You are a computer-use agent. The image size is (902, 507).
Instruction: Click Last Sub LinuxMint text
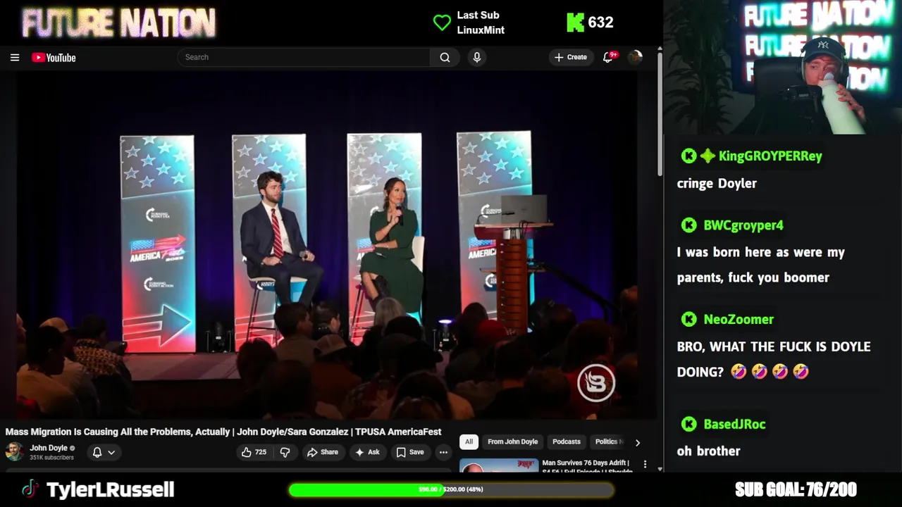481,23
